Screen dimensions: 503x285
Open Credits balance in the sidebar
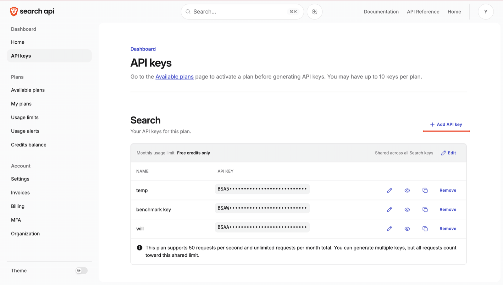click(29, 145)
